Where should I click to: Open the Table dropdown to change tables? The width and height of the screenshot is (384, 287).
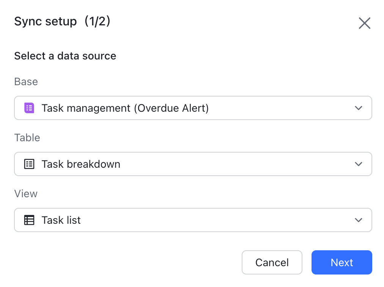[x=358, y=164]
